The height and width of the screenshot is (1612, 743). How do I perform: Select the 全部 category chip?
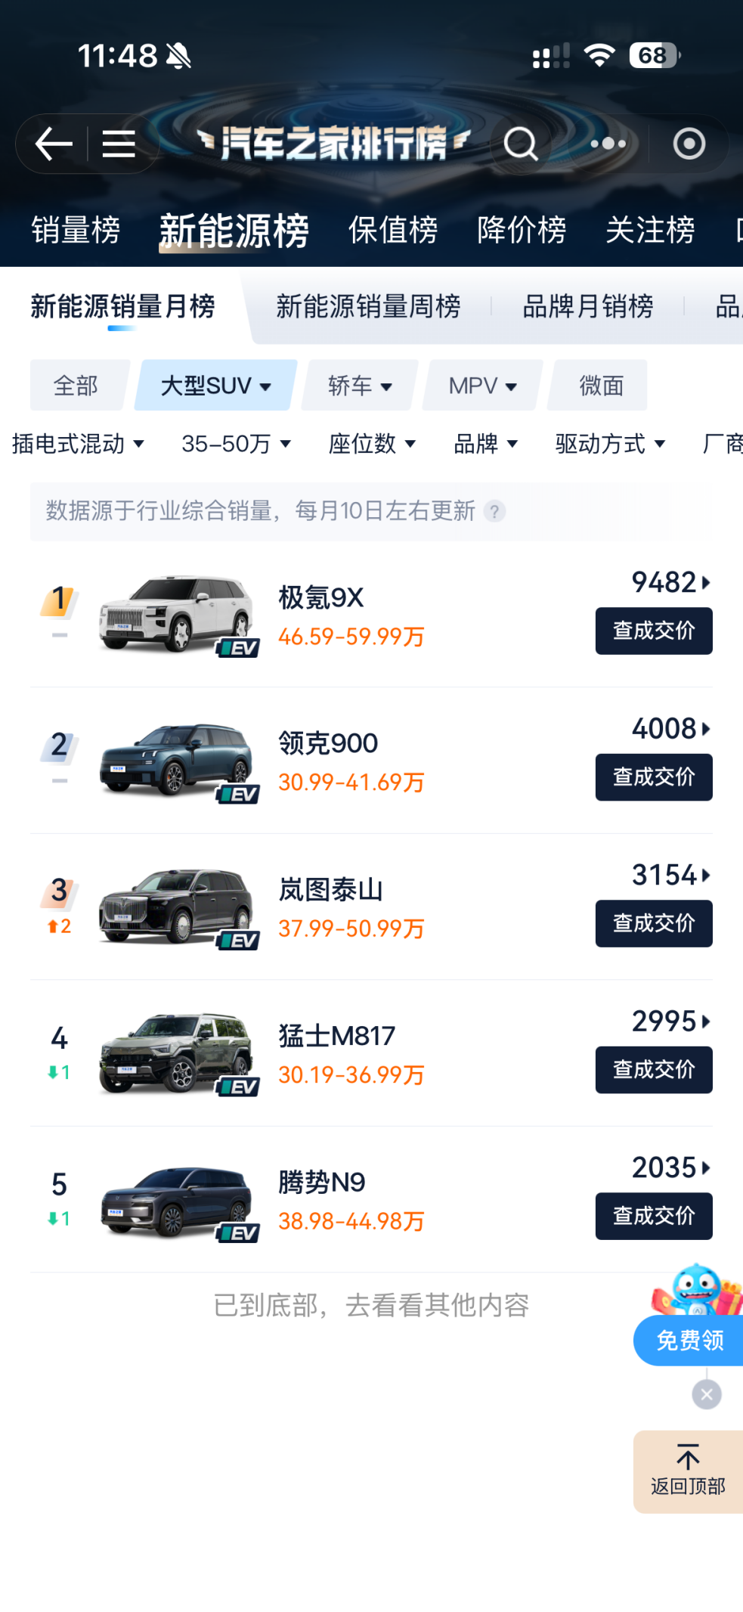[76, 386]
